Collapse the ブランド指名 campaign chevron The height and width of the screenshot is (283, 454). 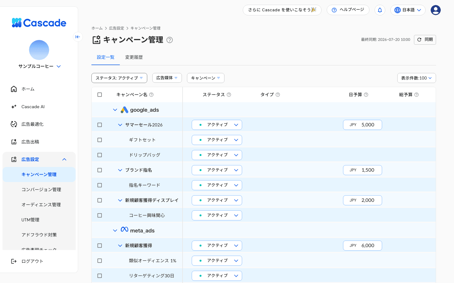point(120,170)
